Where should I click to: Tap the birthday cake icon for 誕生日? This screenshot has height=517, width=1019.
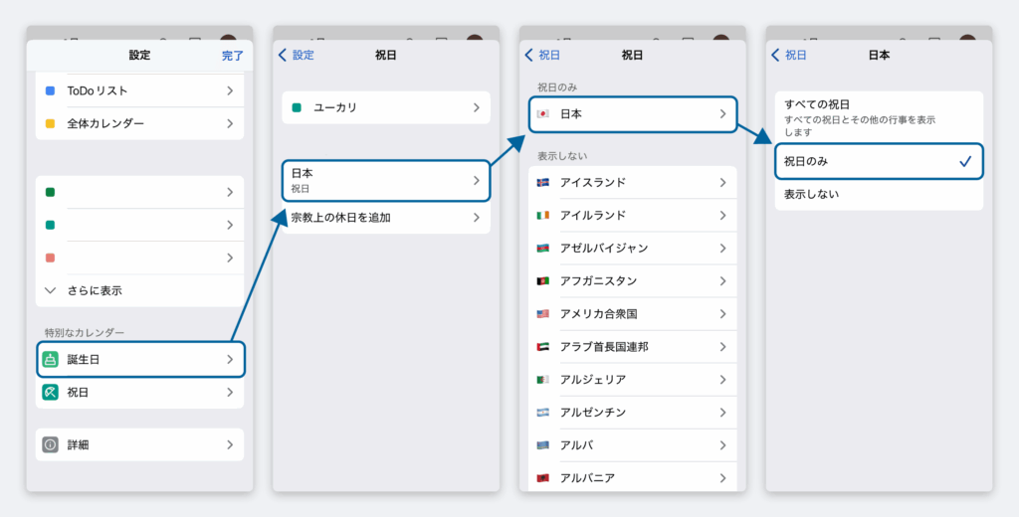click(51, 359)
